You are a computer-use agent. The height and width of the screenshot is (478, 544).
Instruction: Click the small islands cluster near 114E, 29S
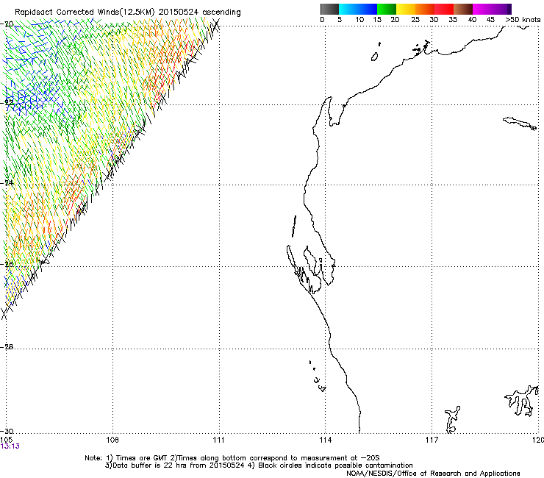[x=318, y=377]
